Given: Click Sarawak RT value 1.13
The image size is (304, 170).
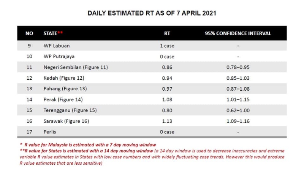Looking at the screenshot, I should 167,121.
